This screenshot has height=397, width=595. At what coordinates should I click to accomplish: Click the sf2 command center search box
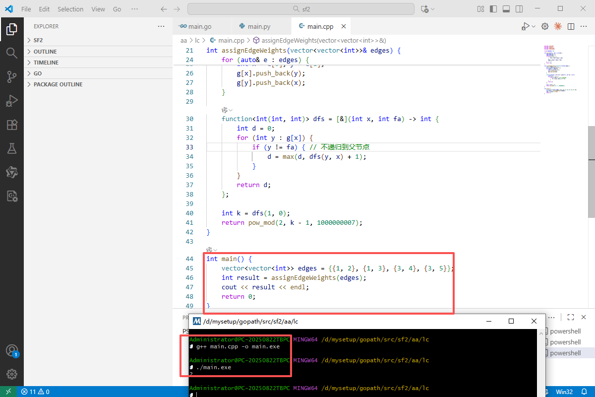pos(301,9)
